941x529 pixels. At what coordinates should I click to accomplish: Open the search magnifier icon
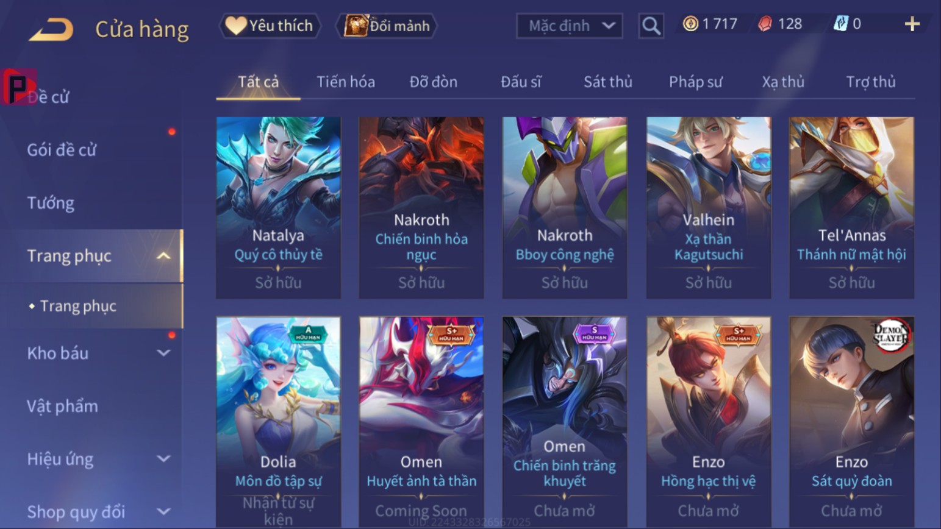click(651, 26)
